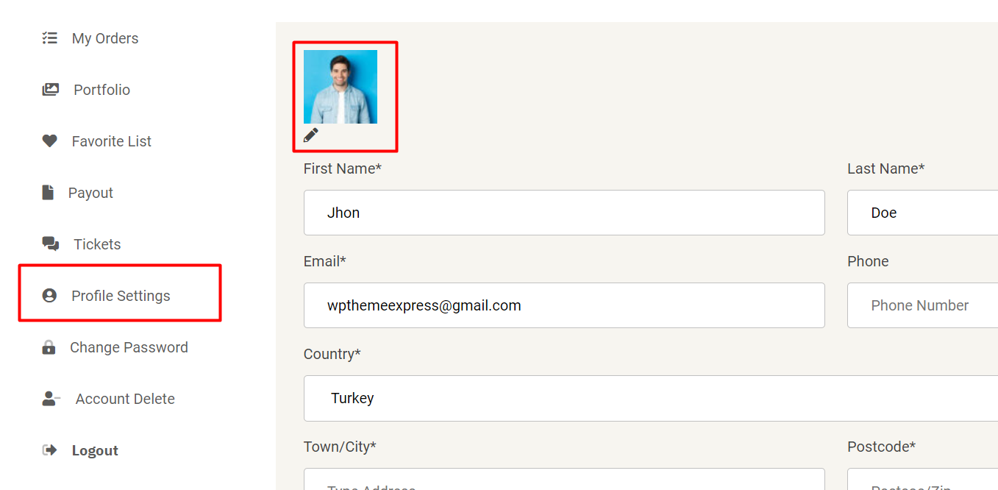This screenshot has height=490, width=998.
Task: Click the Logout link
Action: (x=95, y=450)
